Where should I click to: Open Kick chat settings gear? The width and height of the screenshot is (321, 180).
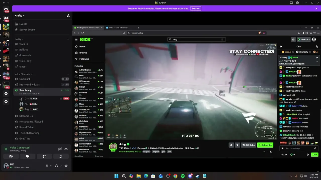pyautogui.click(x=308, y=155)
